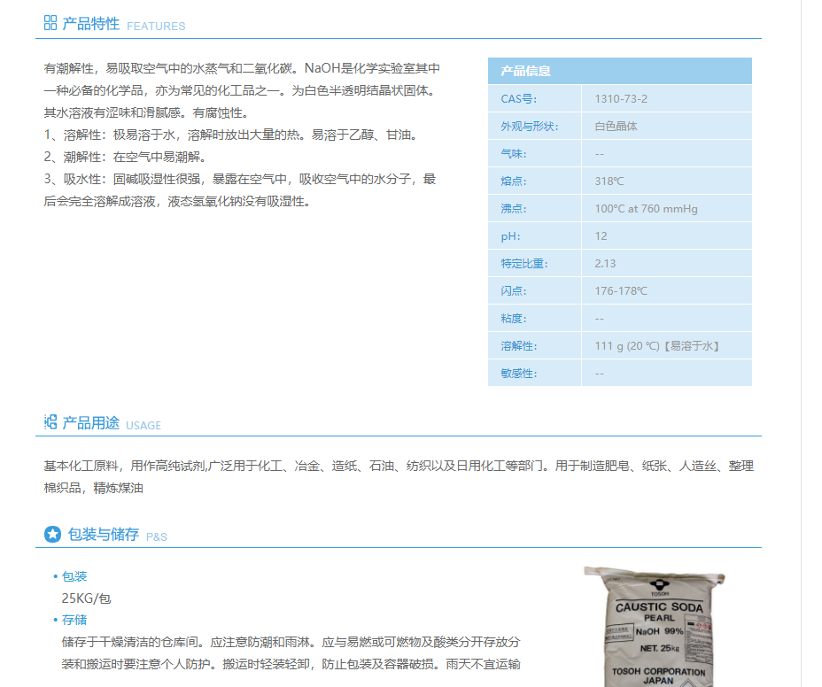The image size is (822, 687).
Task: Click the 外观与形状 row label
Action: [x=530, y=127]
